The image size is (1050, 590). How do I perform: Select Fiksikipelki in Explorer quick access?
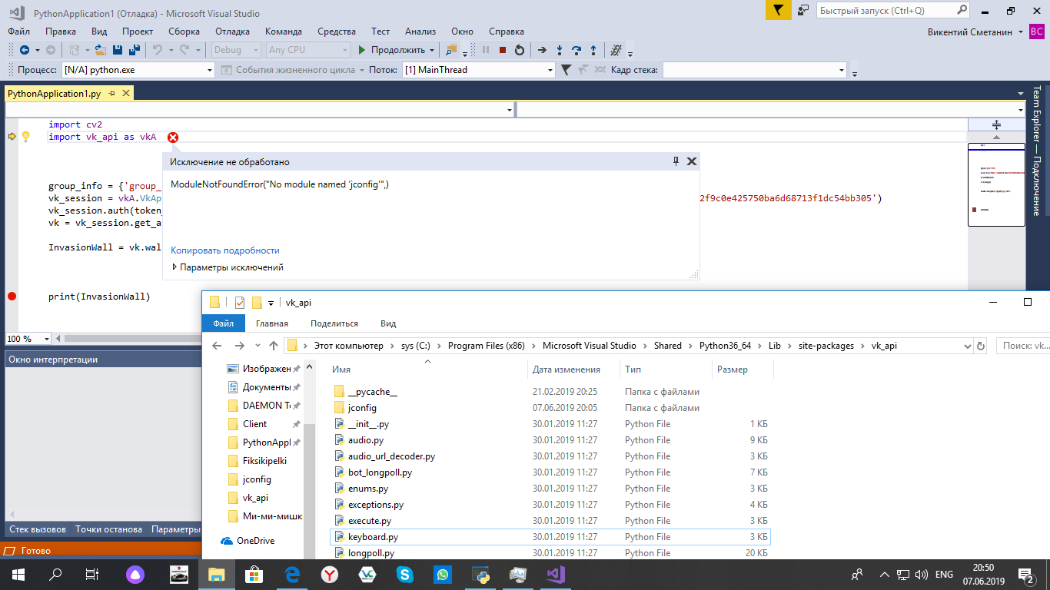pos(264,461)
